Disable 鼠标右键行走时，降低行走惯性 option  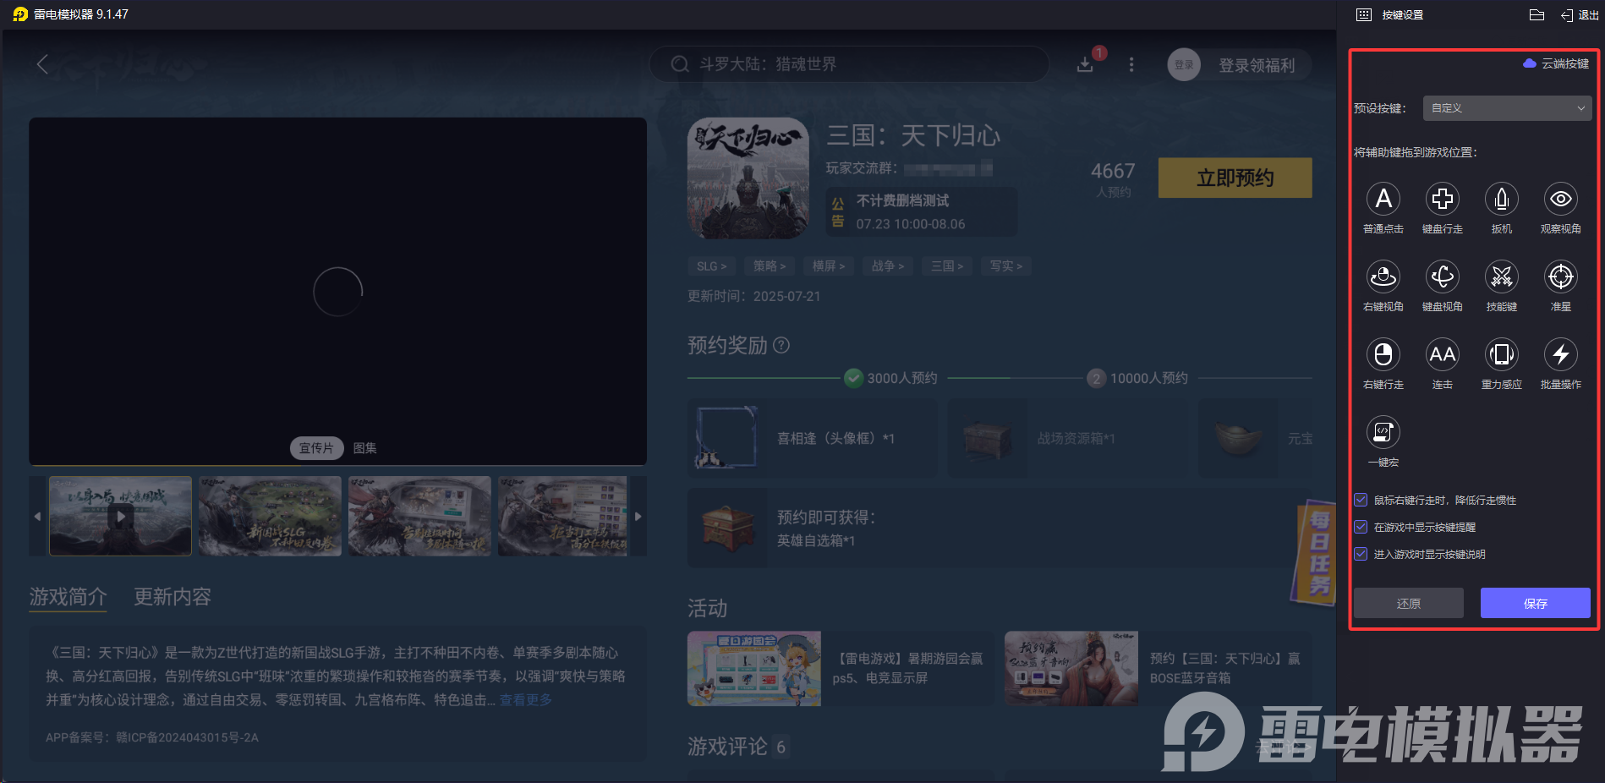pos(1360,500)
